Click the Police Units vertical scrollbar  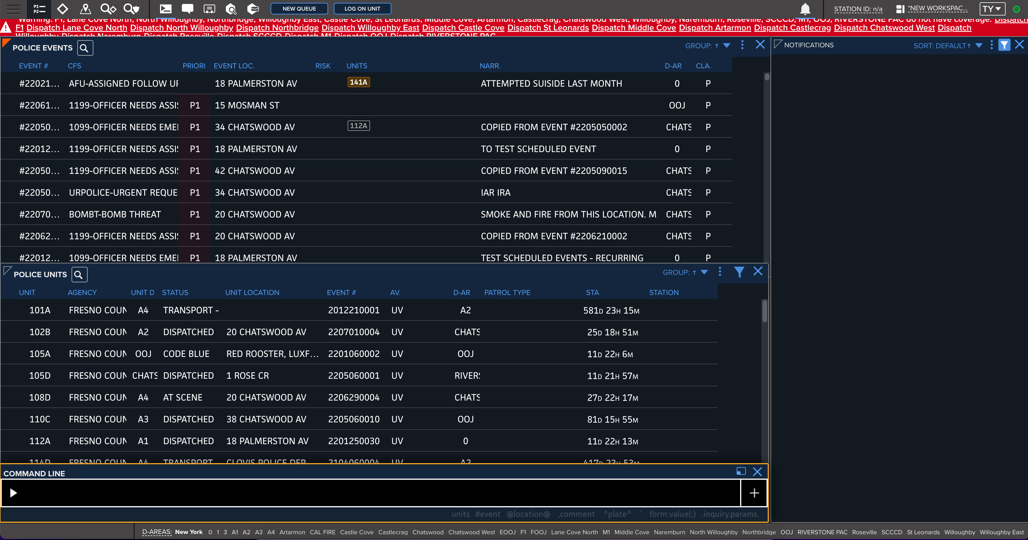point(764,311)
